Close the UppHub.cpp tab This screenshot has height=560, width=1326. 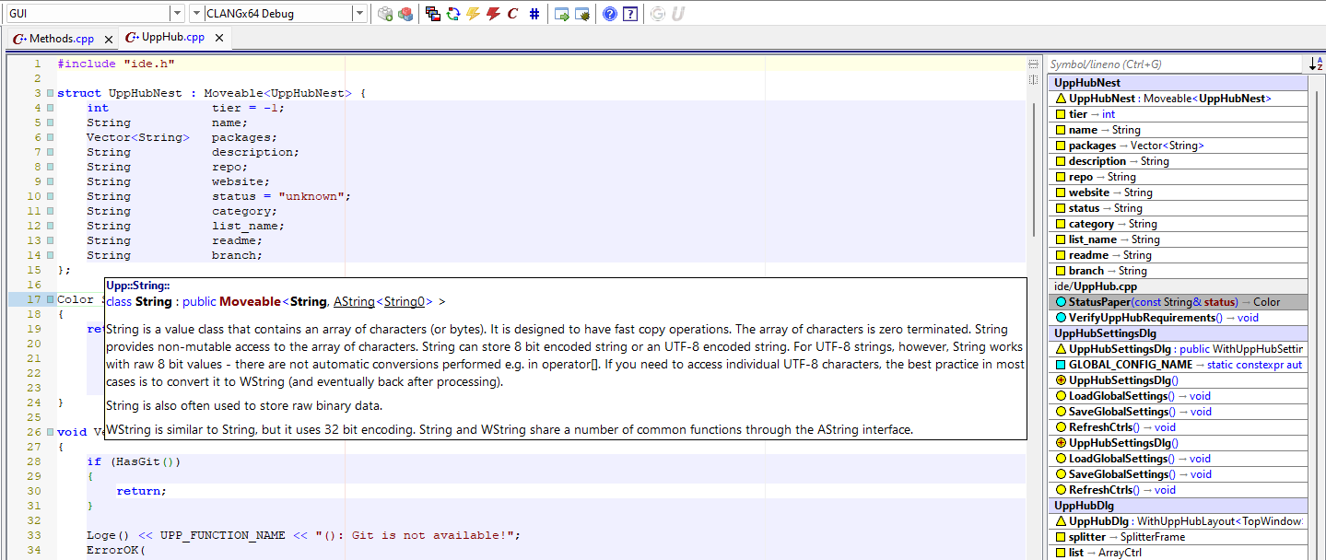[x=217, y=38]
